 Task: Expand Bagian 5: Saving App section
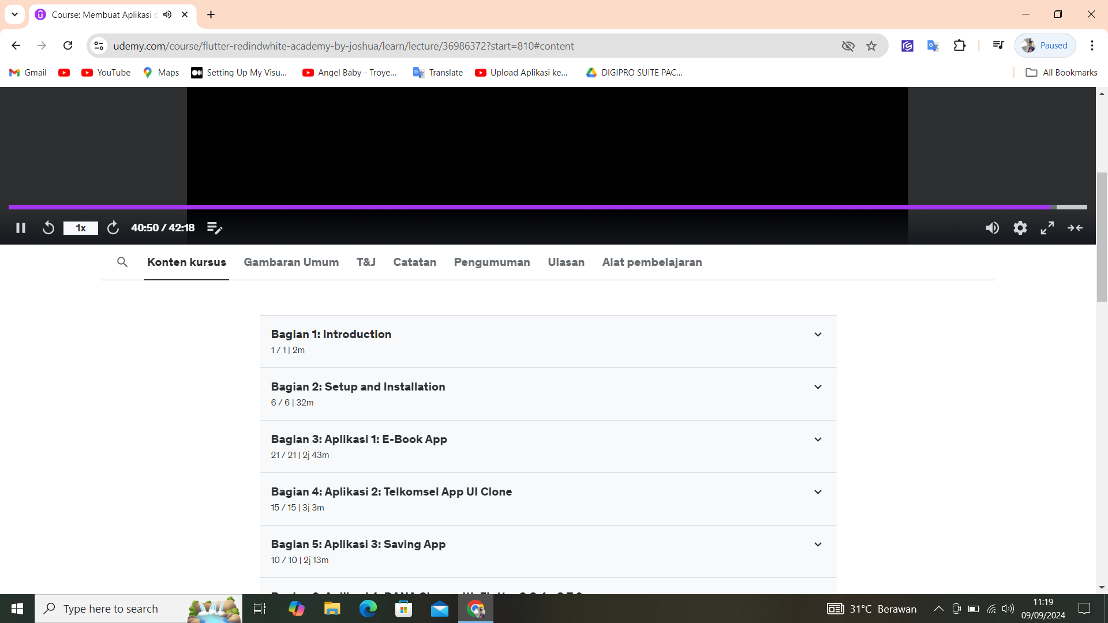(817, 545)
